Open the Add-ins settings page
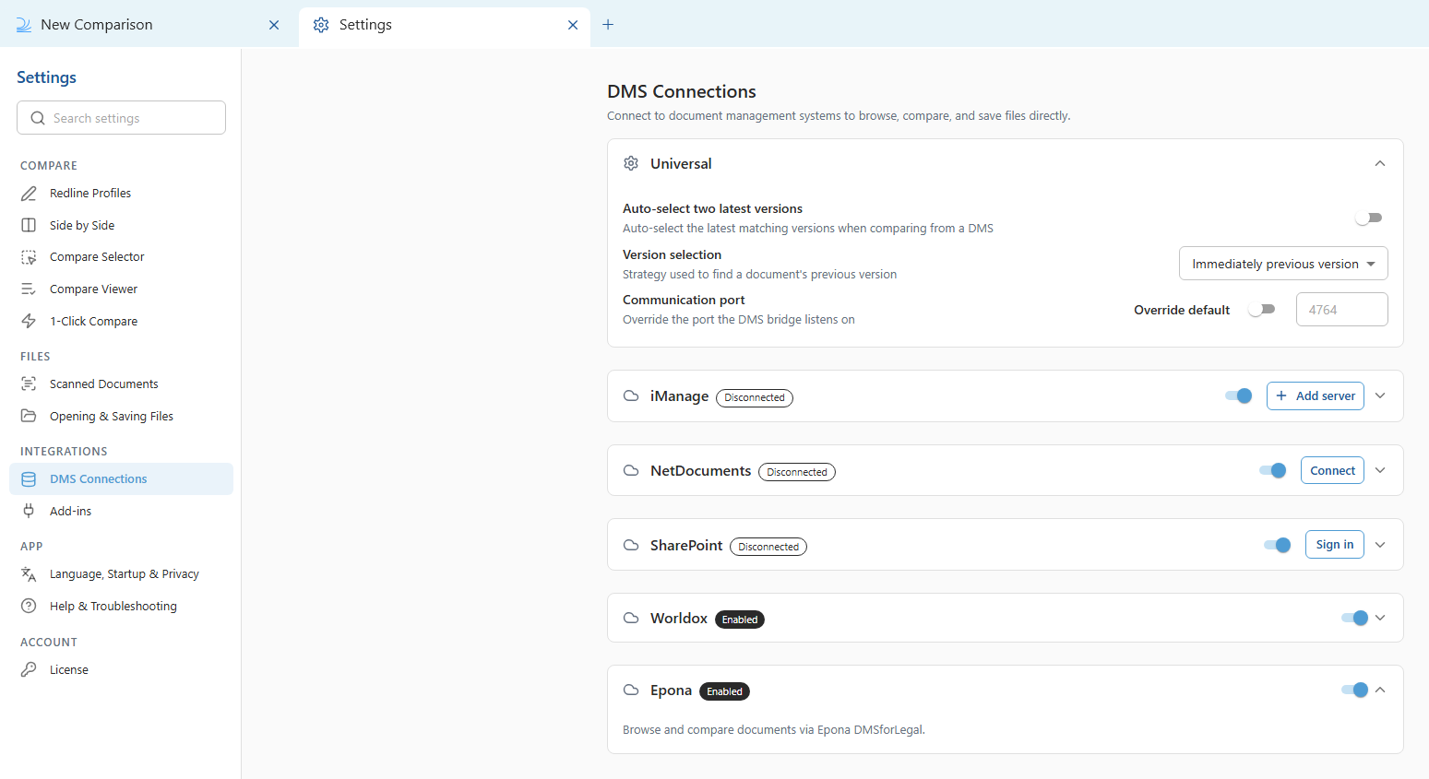 coord(121,511)
